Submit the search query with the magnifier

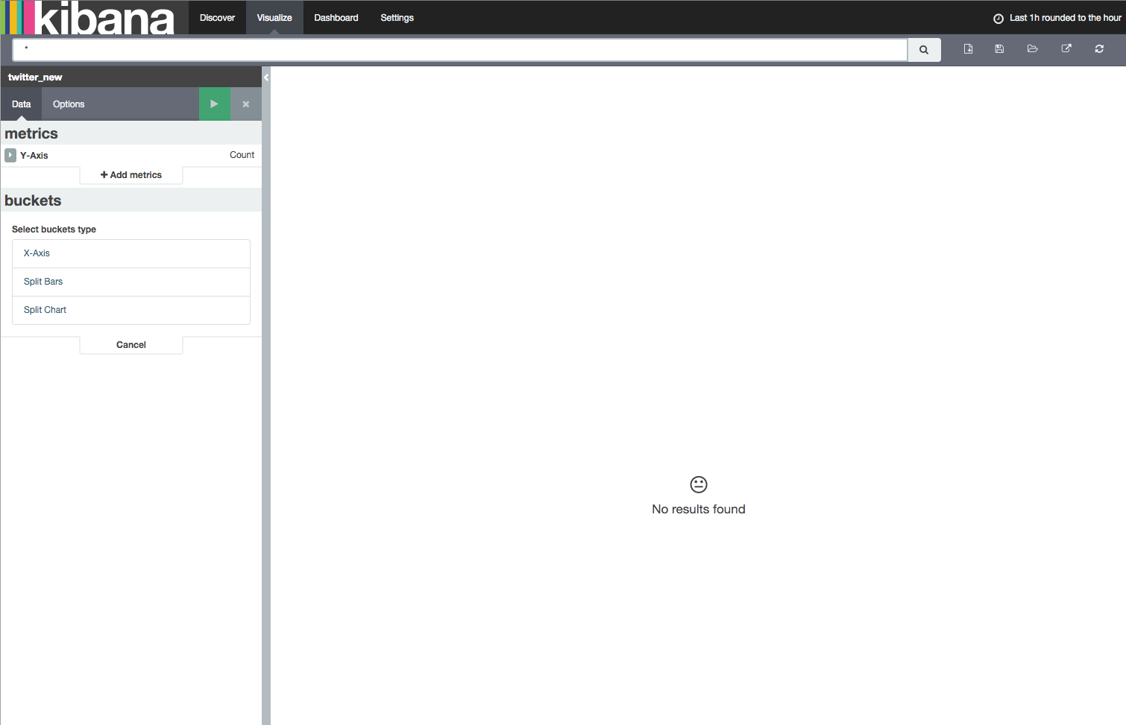[924, 49]
